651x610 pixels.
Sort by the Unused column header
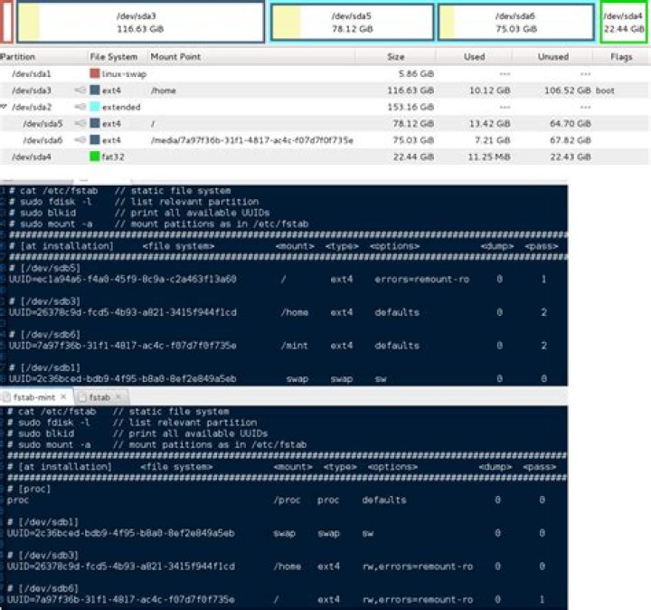click(x=553, y=57)
